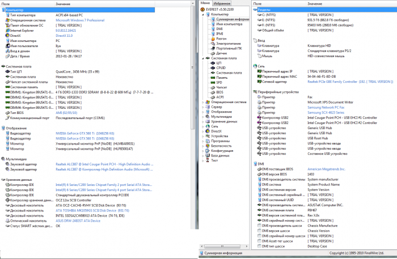Click the tree scrollbar right arrow

pyautogui.click(x=247, y=246)
